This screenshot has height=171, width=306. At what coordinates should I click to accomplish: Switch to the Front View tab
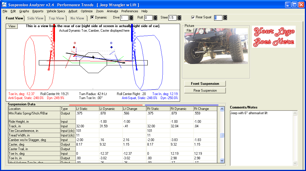[14, 18]
